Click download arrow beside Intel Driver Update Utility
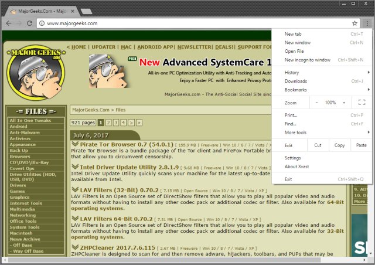The height and width of the screenshot is (265, 375). tap(75, 167)
